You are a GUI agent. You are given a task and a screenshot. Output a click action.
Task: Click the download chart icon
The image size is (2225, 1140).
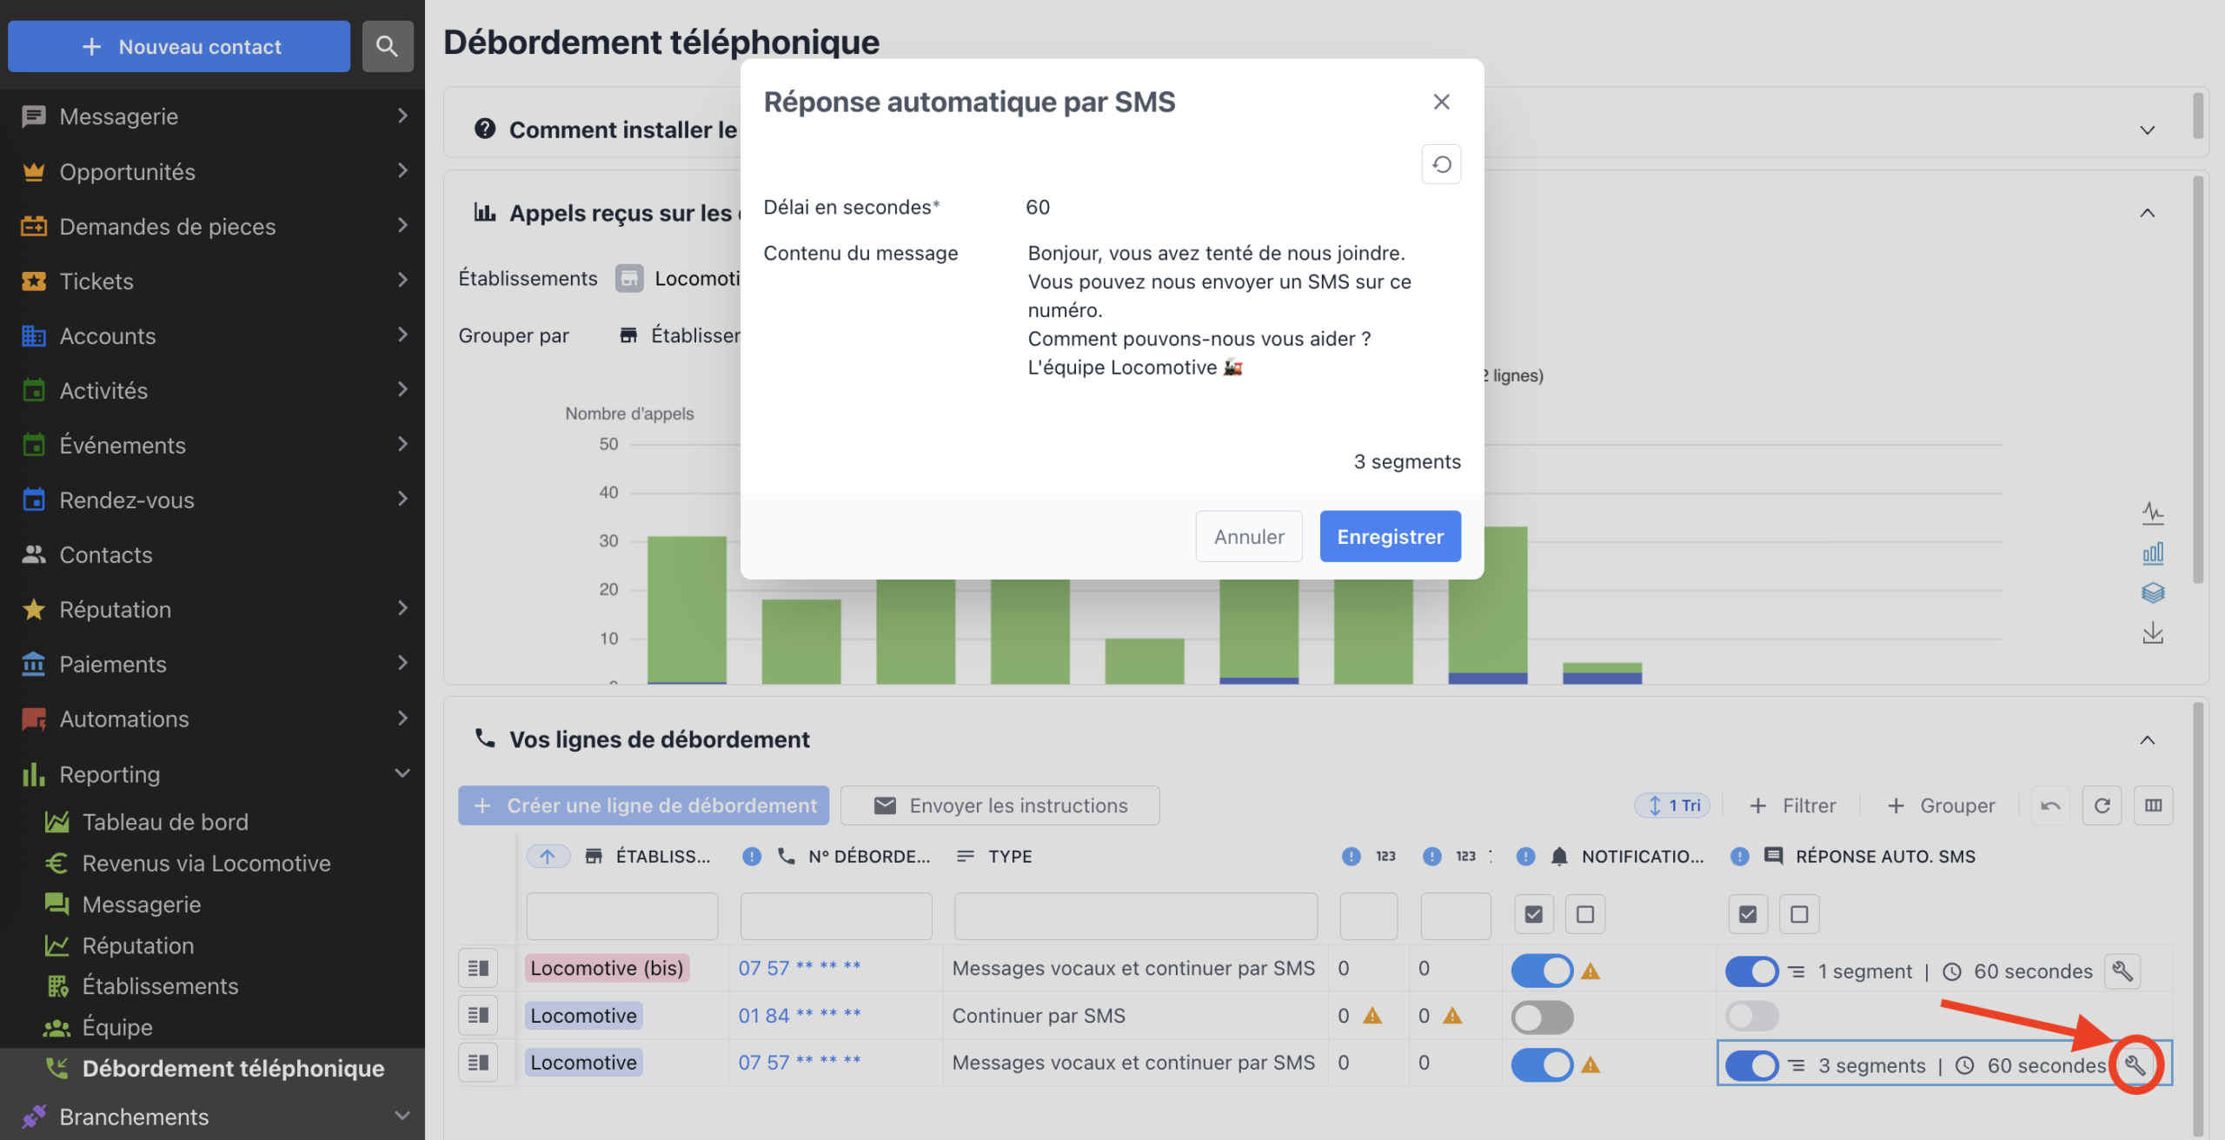coord(2152,633)
